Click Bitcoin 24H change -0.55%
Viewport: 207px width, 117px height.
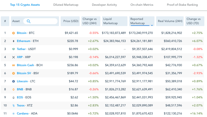pos(94,33)
